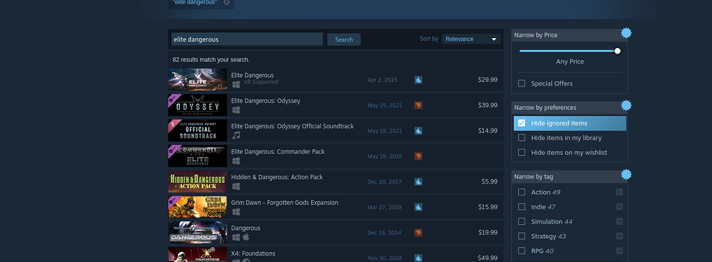712x262 pixels.
Task: Open Elite Dangerous: Commander Pack listing
Action: [335, 156]
